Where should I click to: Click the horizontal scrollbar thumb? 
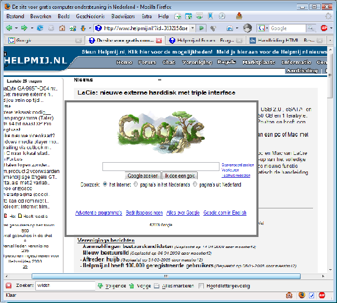click(x=166, y=276)
